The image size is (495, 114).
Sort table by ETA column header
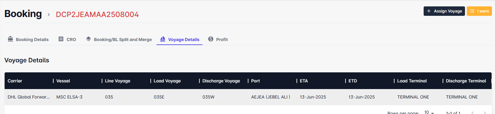pyautogui.click(x=304, y=81)
